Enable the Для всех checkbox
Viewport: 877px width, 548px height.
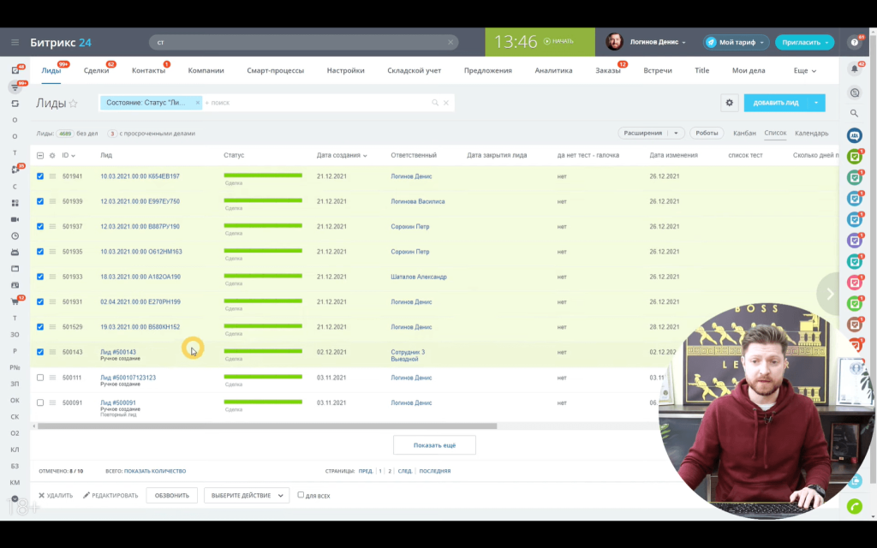tap(301, 495)
